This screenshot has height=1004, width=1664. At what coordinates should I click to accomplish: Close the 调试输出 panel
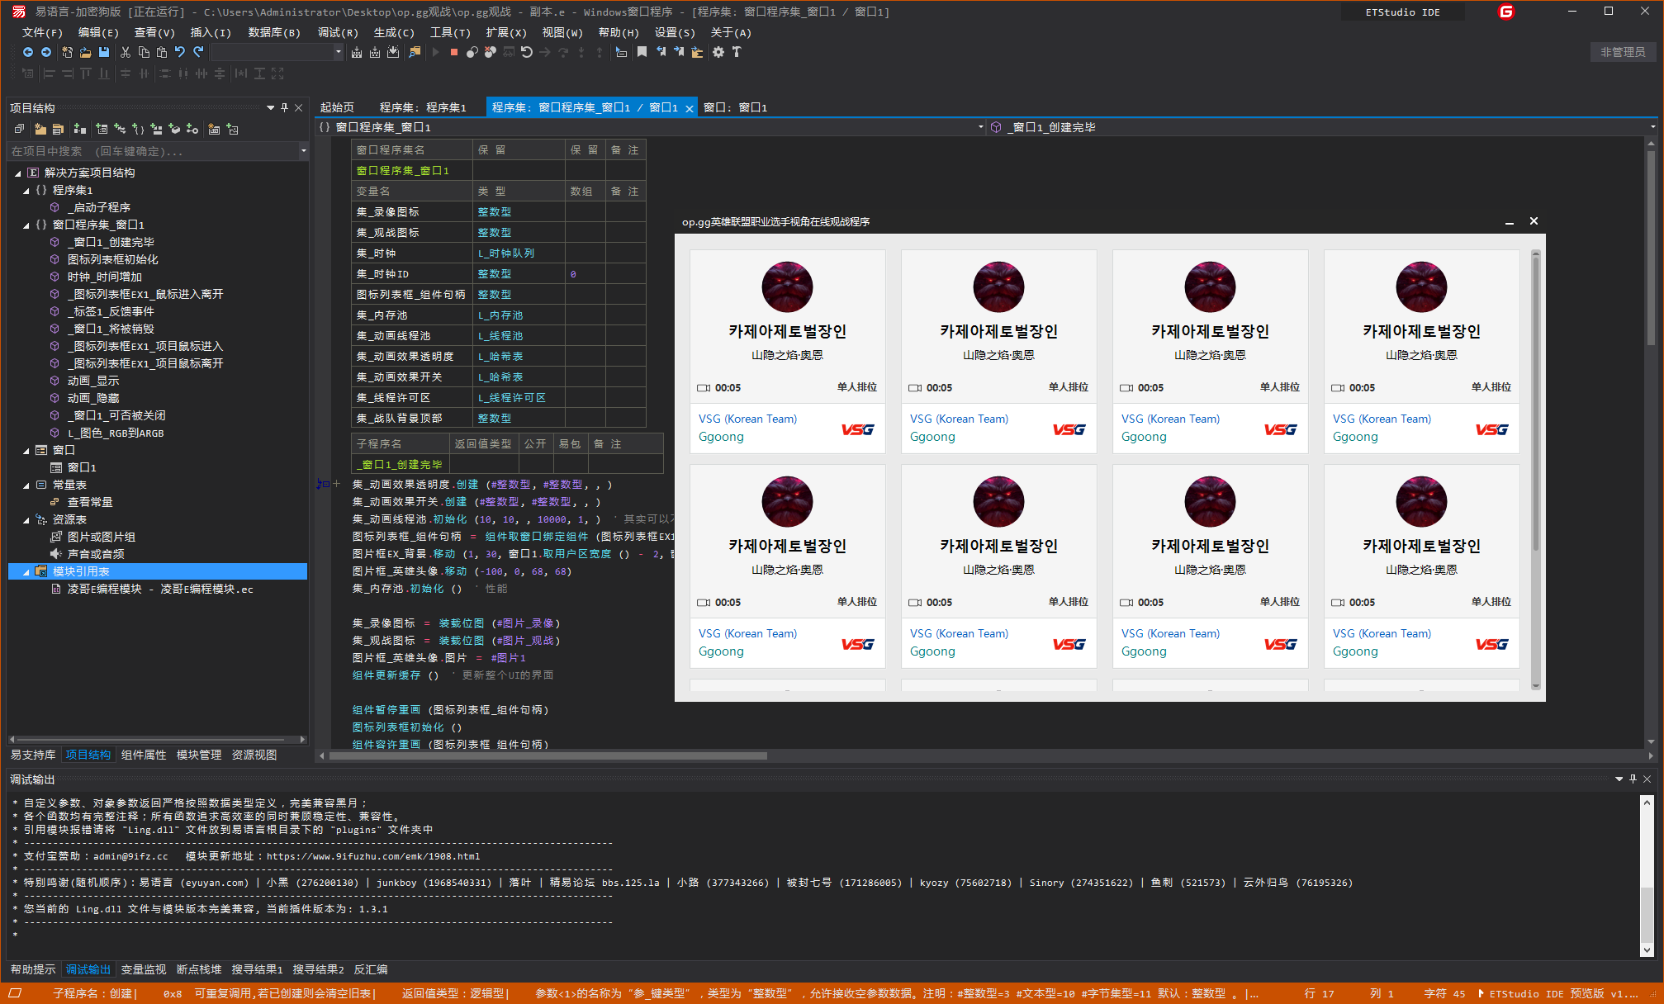click(1647, 779)
